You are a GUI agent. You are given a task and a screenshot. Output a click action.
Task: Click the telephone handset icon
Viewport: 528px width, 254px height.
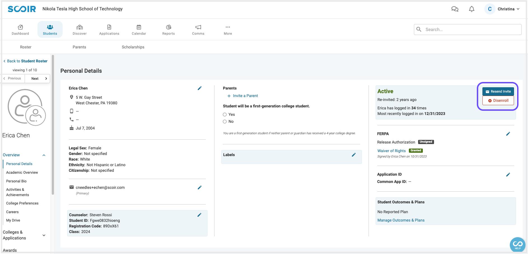[72, 119]
